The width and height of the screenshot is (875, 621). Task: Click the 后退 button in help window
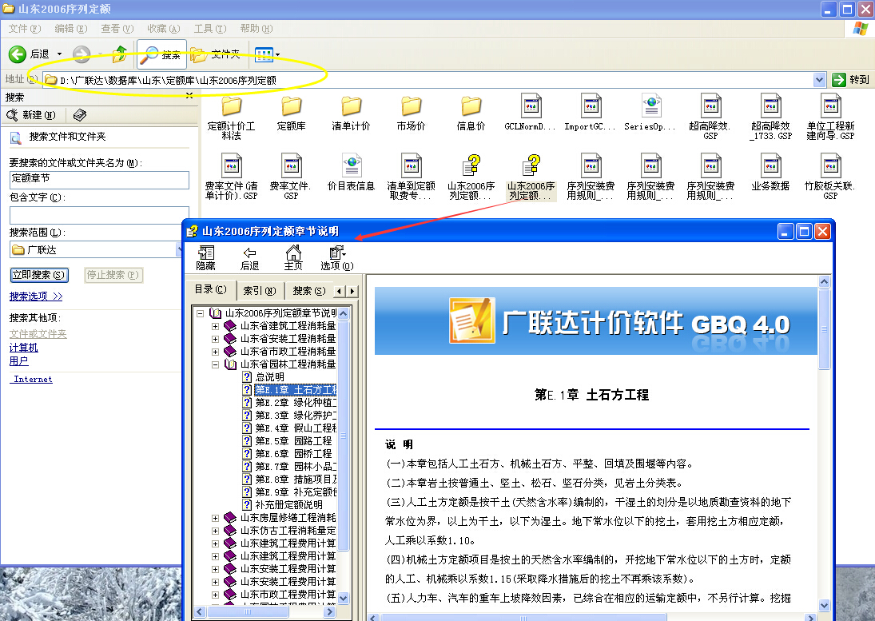(x=249, y=258)
